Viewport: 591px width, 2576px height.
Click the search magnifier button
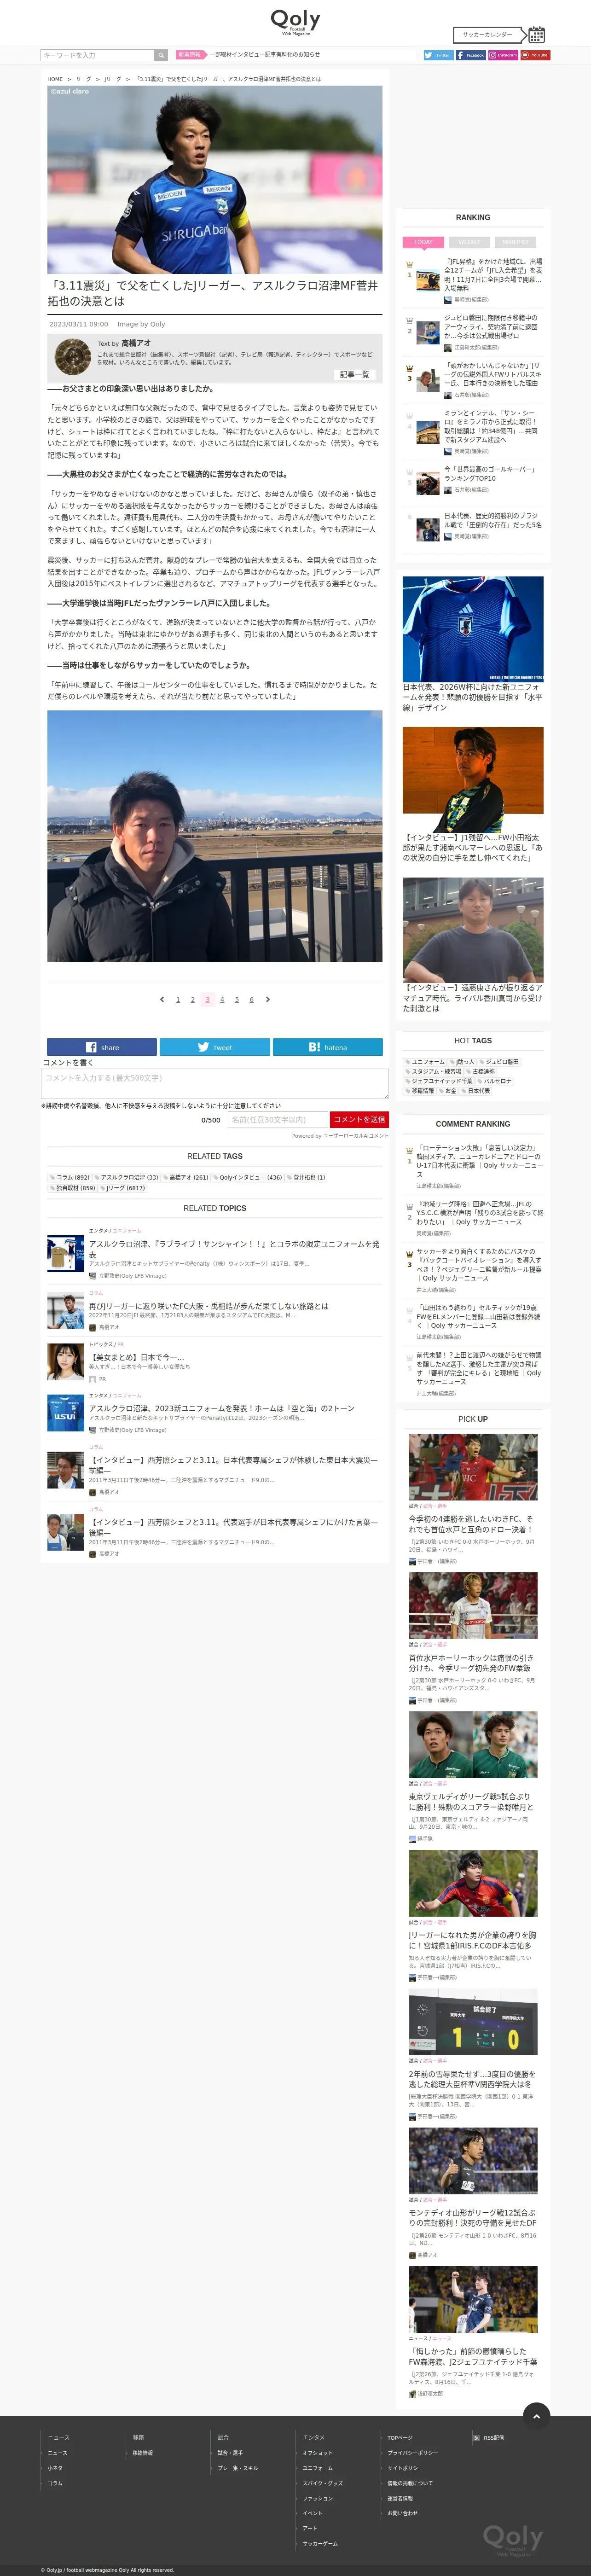tap(161, 55)
